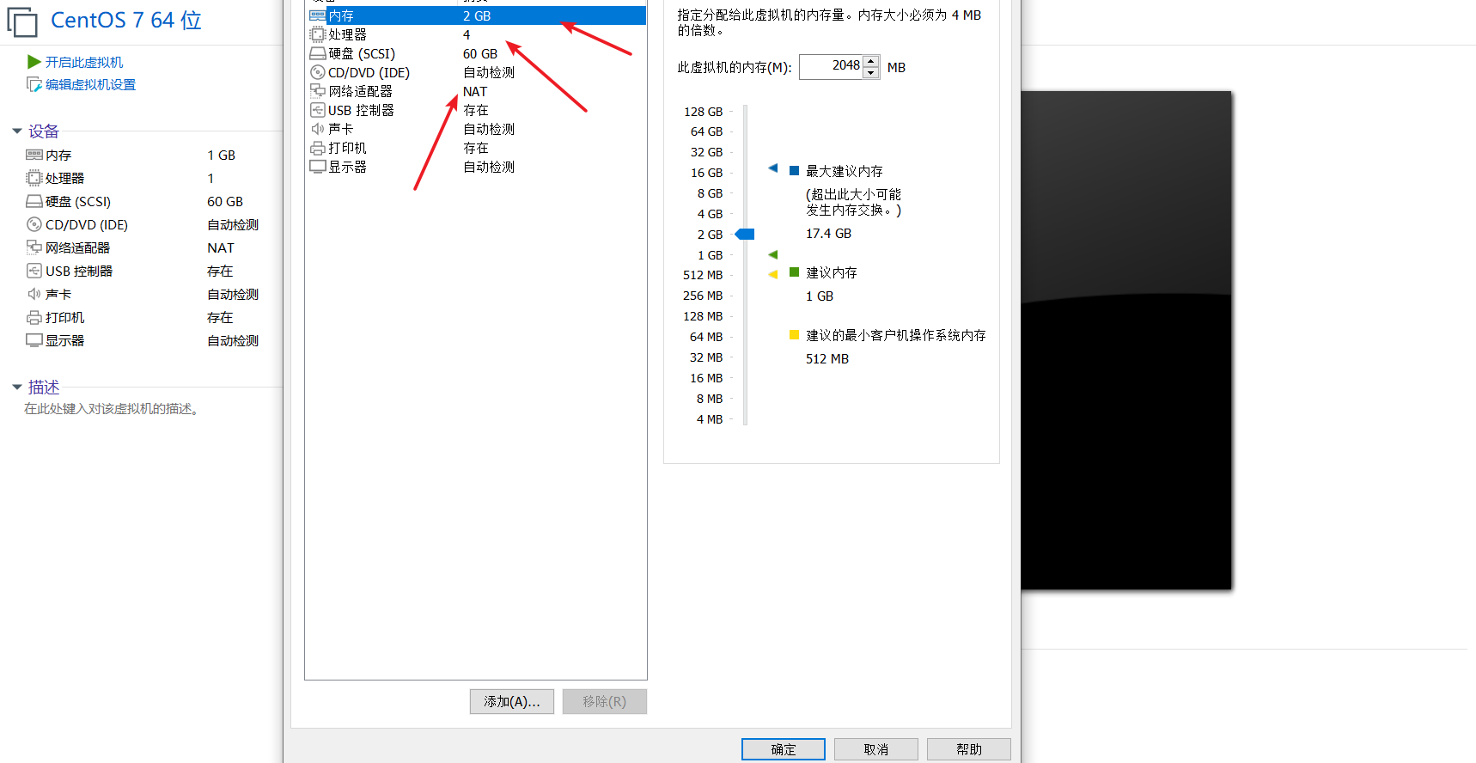Select the 处理器 row in settings list
The width and height of the screenshot is (1476, 763).
(x=477, y=34)
